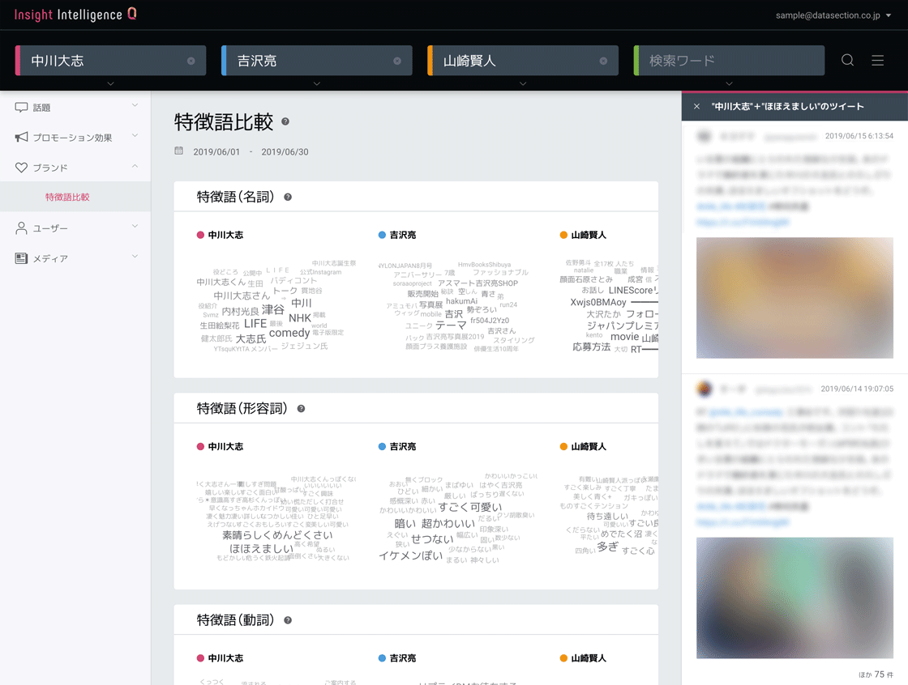Clear the 山崎賢人 search keyword
This screenshot has height=685, width=908.
click(603, 61)
